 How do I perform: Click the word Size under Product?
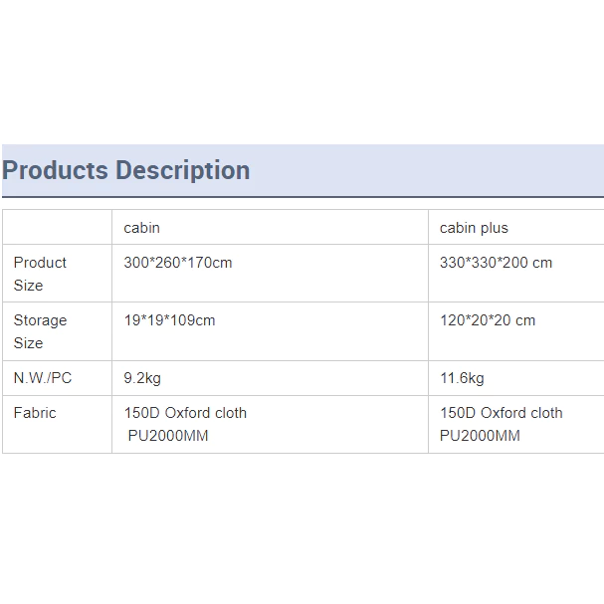pos(28,286)
